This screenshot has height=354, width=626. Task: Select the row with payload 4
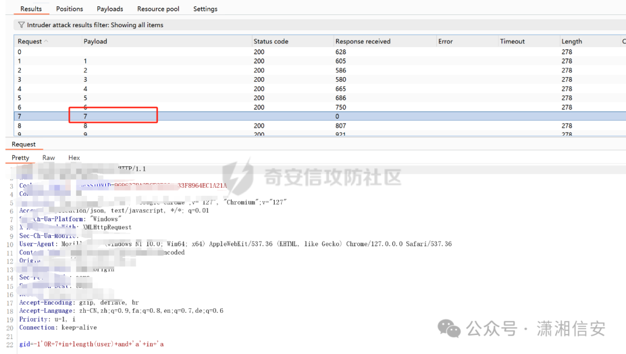[319, 89]
